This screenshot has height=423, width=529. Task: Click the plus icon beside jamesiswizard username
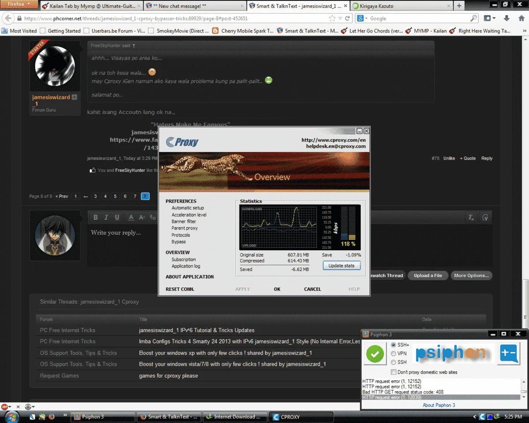tap(75, 97)
